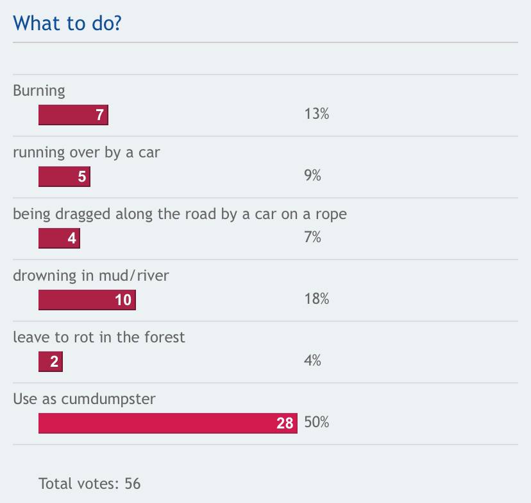
Task: Click the option label above the 2-vote bar
Action: (99, 337)
